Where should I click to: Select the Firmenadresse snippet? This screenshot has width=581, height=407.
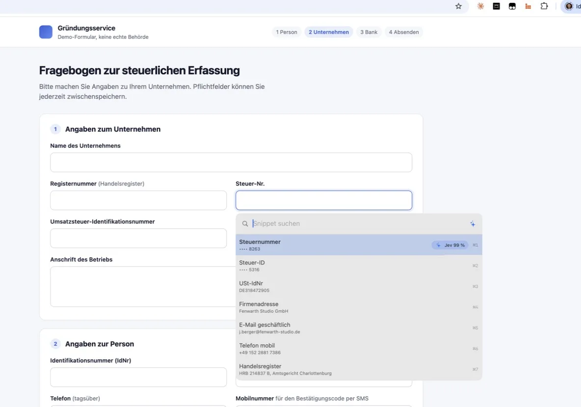click(359, 307)
